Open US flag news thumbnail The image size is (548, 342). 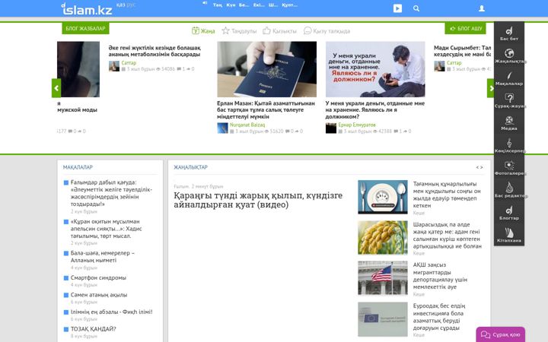(383, 278)
